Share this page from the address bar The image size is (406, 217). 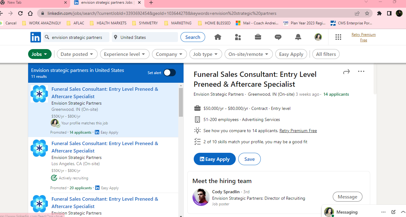[357, 13]
